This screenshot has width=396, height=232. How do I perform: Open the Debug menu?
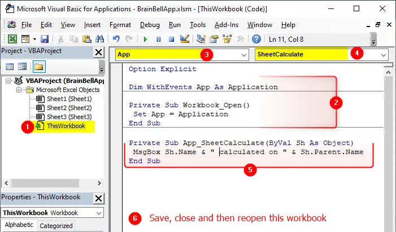150,25
